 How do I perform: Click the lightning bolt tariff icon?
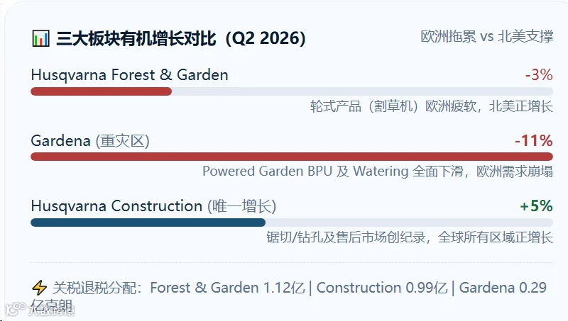click(39, 288)
